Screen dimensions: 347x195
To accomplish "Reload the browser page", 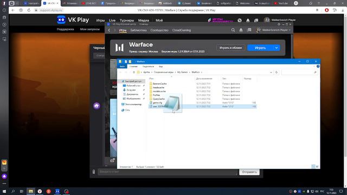I will pyautogui.click(x=29, y=10).
